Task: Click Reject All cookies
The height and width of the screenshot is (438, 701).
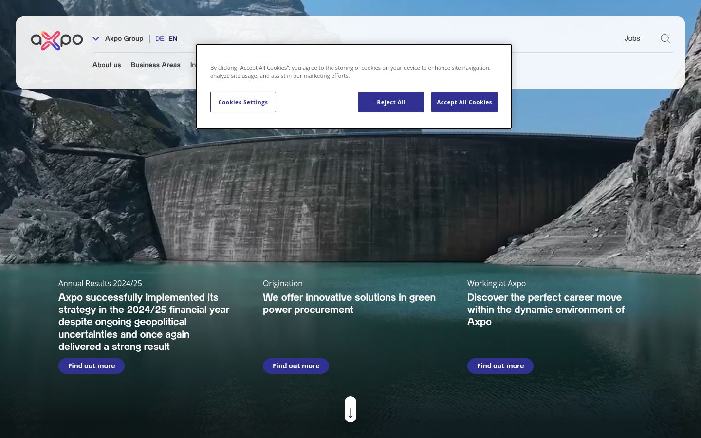Action: [391, 102]
